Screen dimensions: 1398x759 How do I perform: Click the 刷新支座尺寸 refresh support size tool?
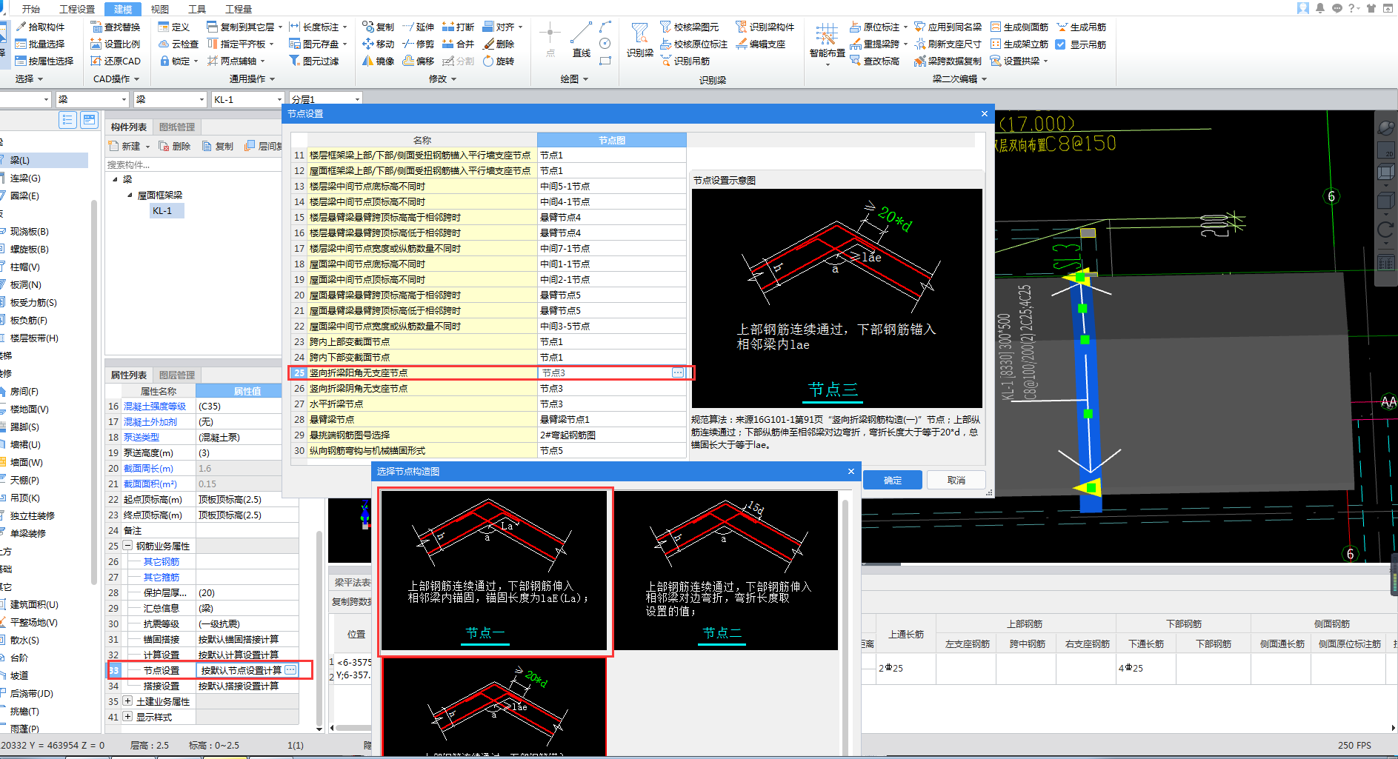click(x=948, y=44)
